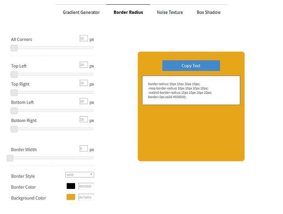Screen dimensions: 283x214
Task: Open the Border Style dropdown
Action: click(x=79, y=175)
